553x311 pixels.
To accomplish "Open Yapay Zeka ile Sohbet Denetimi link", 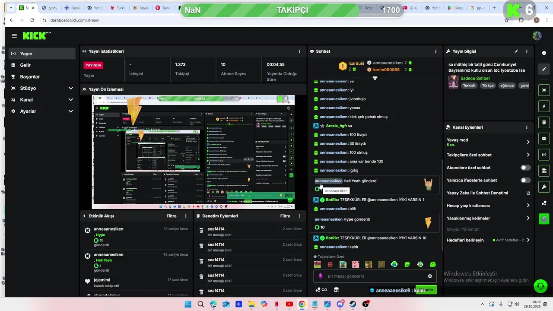I will 488,193.
